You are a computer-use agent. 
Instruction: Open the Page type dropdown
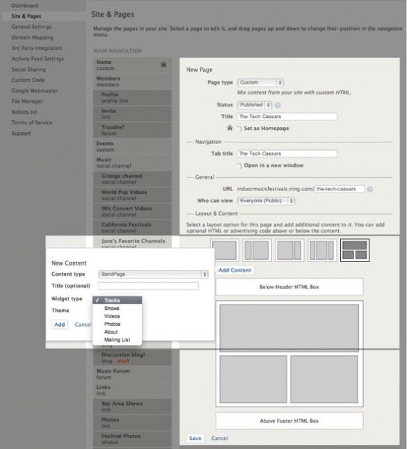pyautogui.click(x=260, y=83)
